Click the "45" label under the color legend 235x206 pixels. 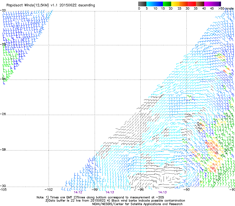click(x=212, y=9)
